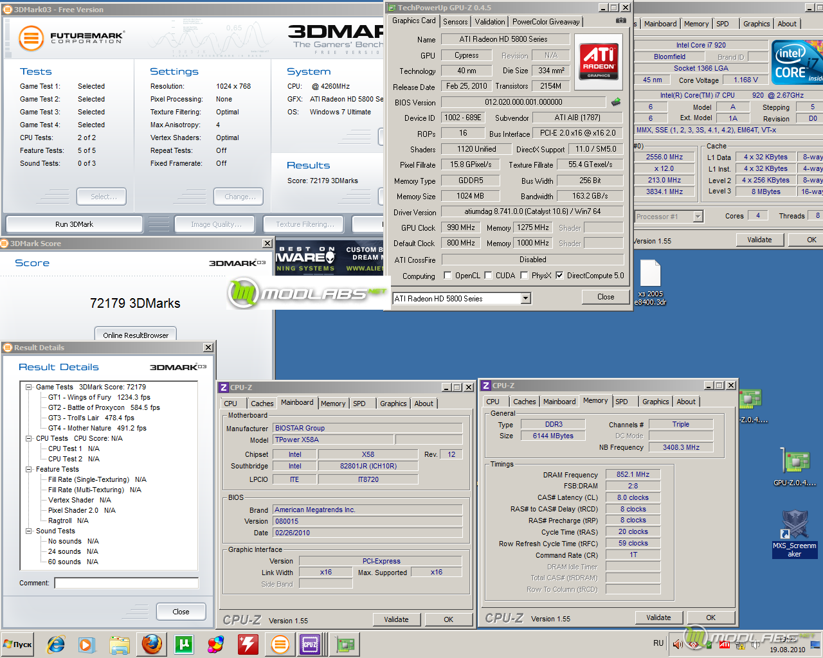The height and width of the screenshot is (658, 823).
Task: Click the Image Quality... button
Action: click(216, 224)
